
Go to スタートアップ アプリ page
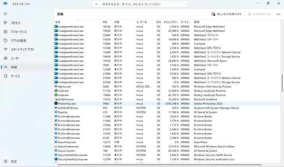(x=22, y=50)
